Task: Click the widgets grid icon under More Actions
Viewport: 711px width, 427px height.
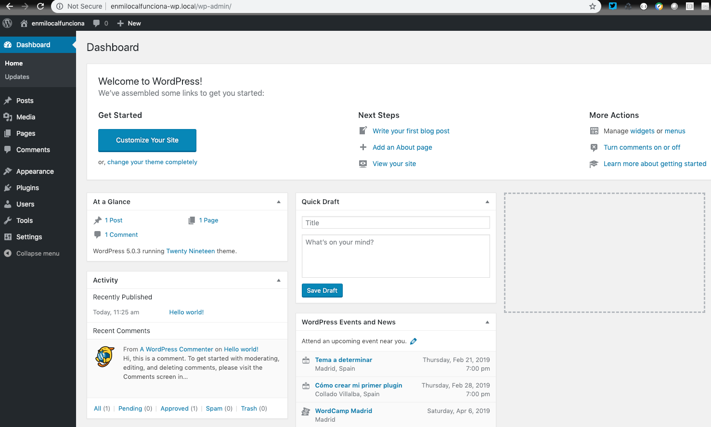Action: pyautogui.click(x=594, y=131)
